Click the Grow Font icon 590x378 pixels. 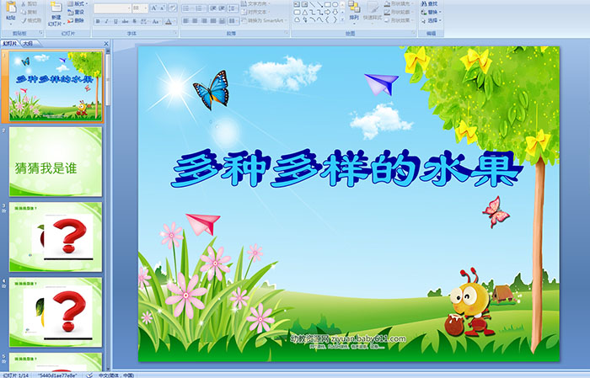(x=154, y=8)
